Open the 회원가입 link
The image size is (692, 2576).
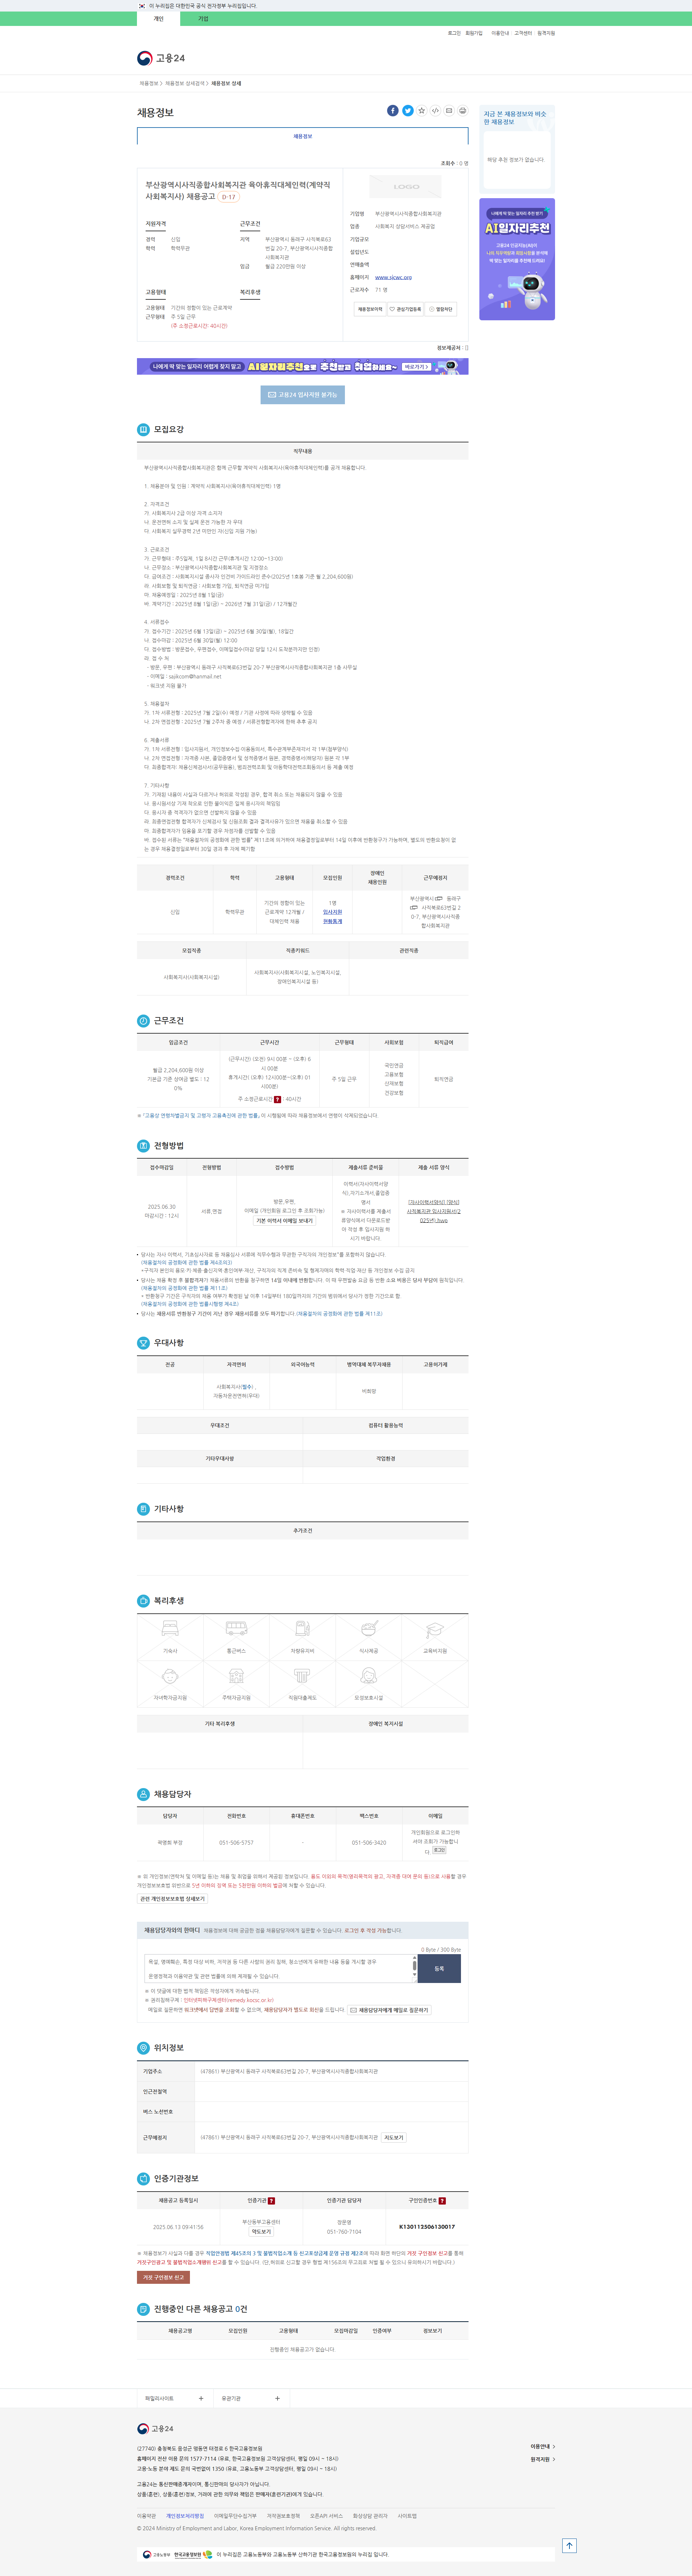(x=474, y=33)
